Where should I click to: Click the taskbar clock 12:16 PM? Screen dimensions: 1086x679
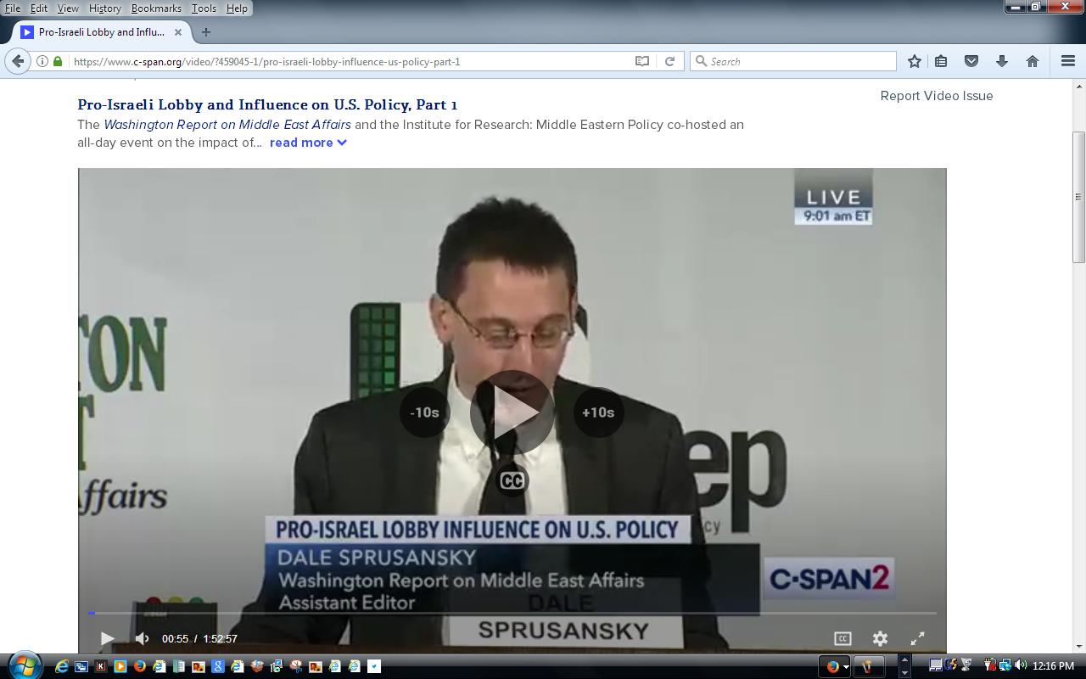click(1053, 666)
